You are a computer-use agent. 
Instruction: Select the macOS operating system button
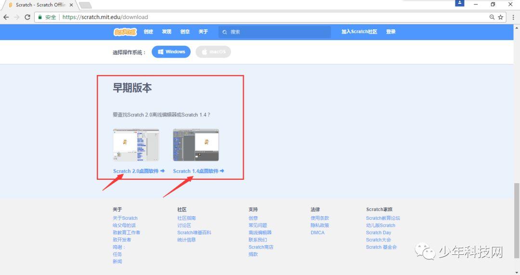pos(213,52)
